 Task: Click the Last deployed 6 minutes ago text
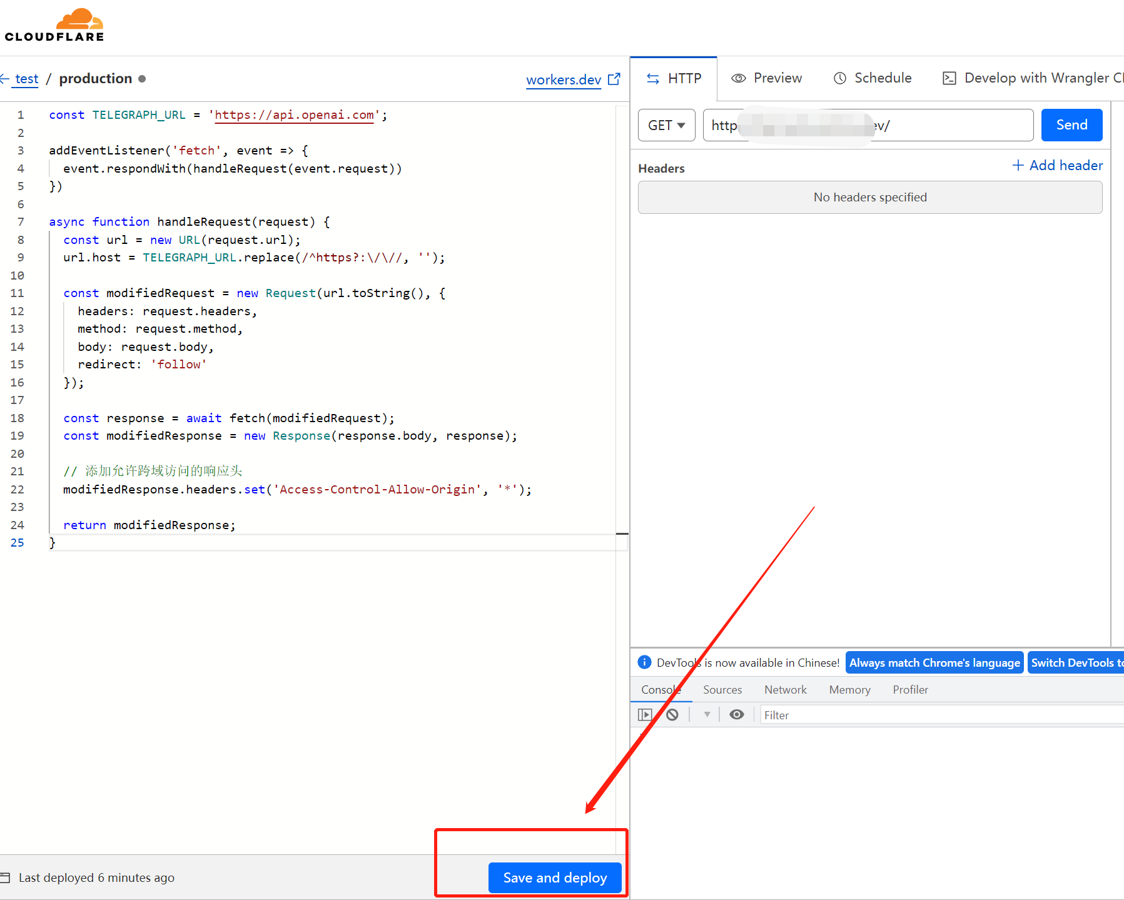point(96,877)
